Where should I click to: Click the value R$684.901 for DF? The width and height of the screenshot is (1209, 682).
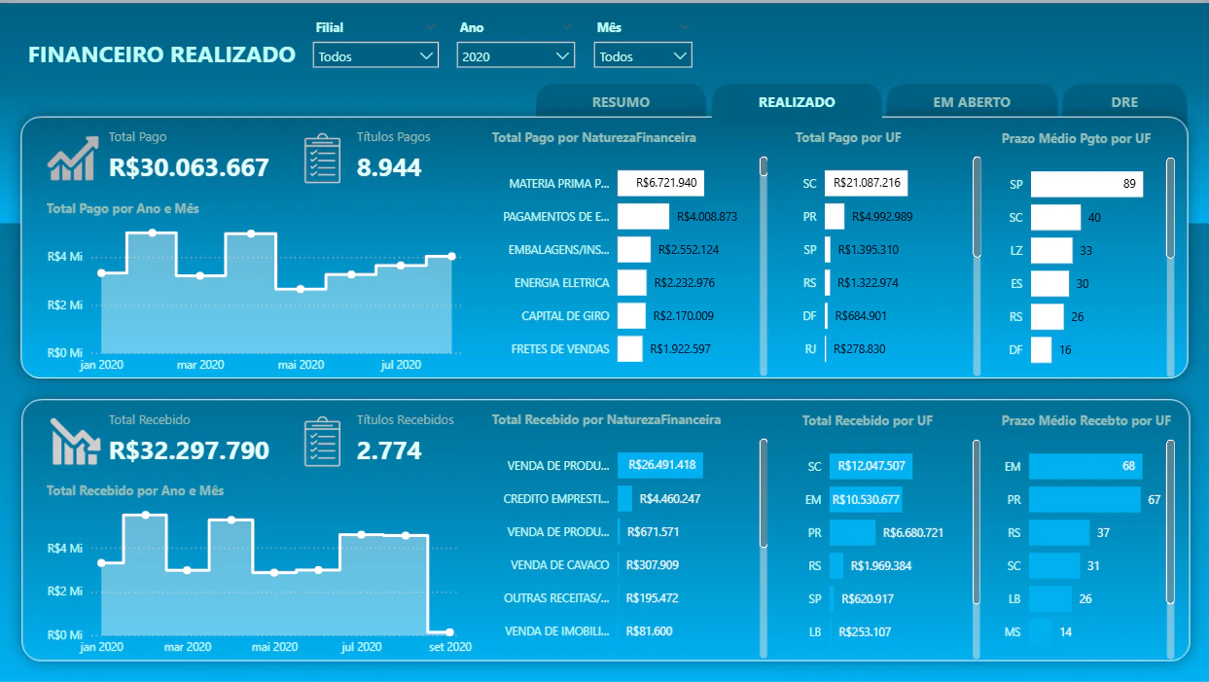pyautogui.click(x=859, y=316)
